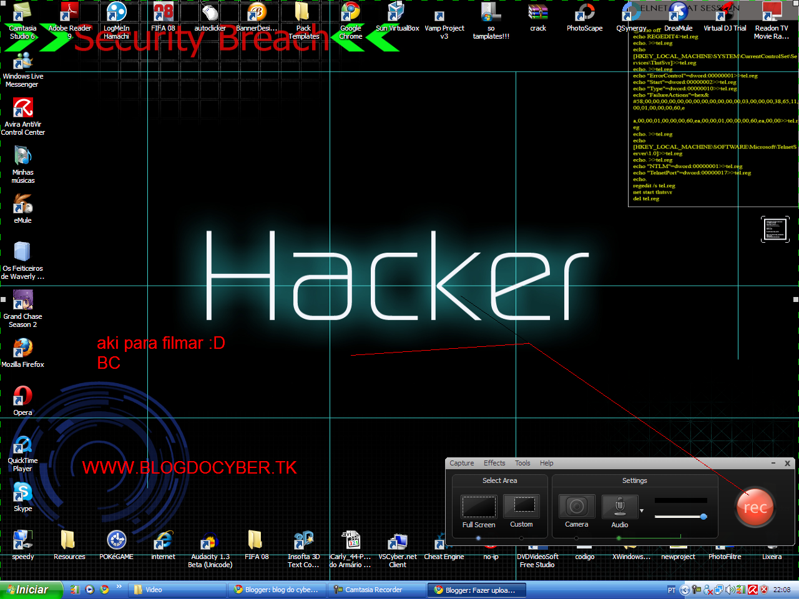Switch to Video folder taskbar button
799x599 pixels.
(x=177, y=590)
